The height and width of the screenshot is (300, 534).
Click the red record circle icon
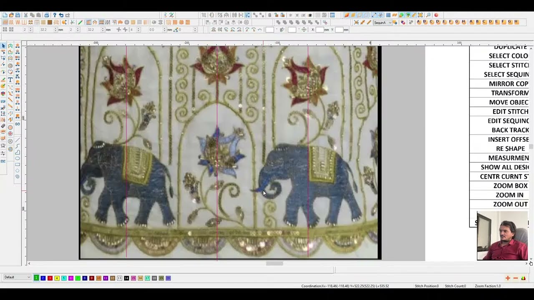[x=436, y=15]
